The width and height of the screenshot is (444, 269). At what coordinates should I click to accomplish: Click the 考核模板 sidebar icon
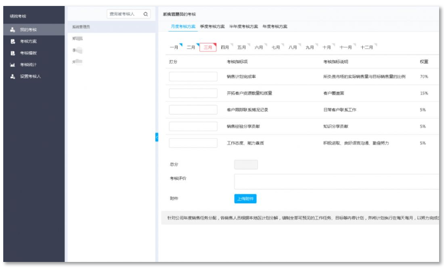[x=13, y=53]
